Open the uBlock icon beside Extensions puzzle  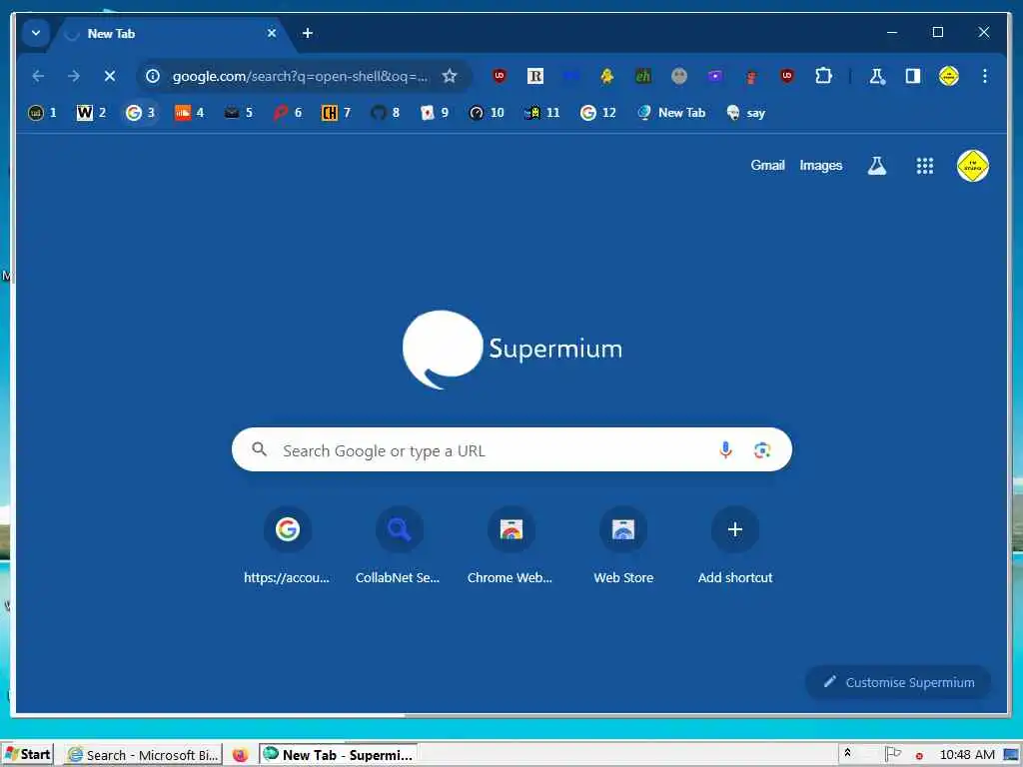coord(787,76)
